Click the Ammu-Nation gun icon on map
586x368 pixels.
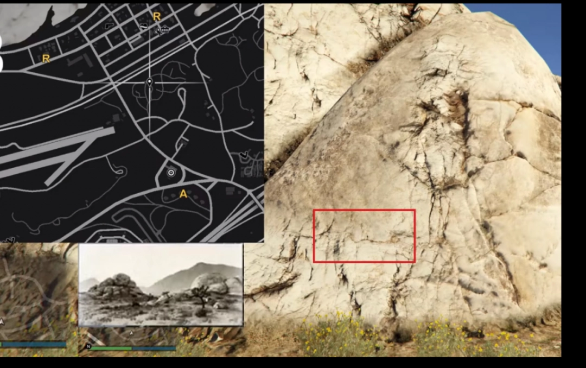(110, 26)
